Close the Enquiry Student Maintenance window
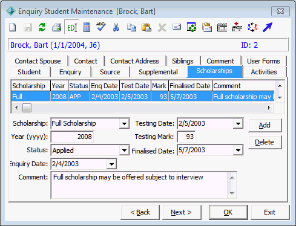 coord(280,11)
